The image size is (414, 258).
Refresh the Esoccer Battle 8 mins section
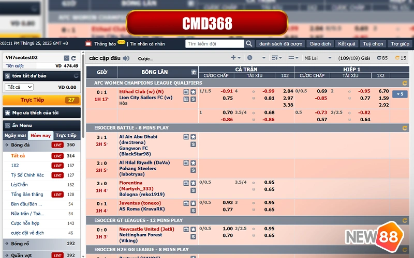pos(405,128)
